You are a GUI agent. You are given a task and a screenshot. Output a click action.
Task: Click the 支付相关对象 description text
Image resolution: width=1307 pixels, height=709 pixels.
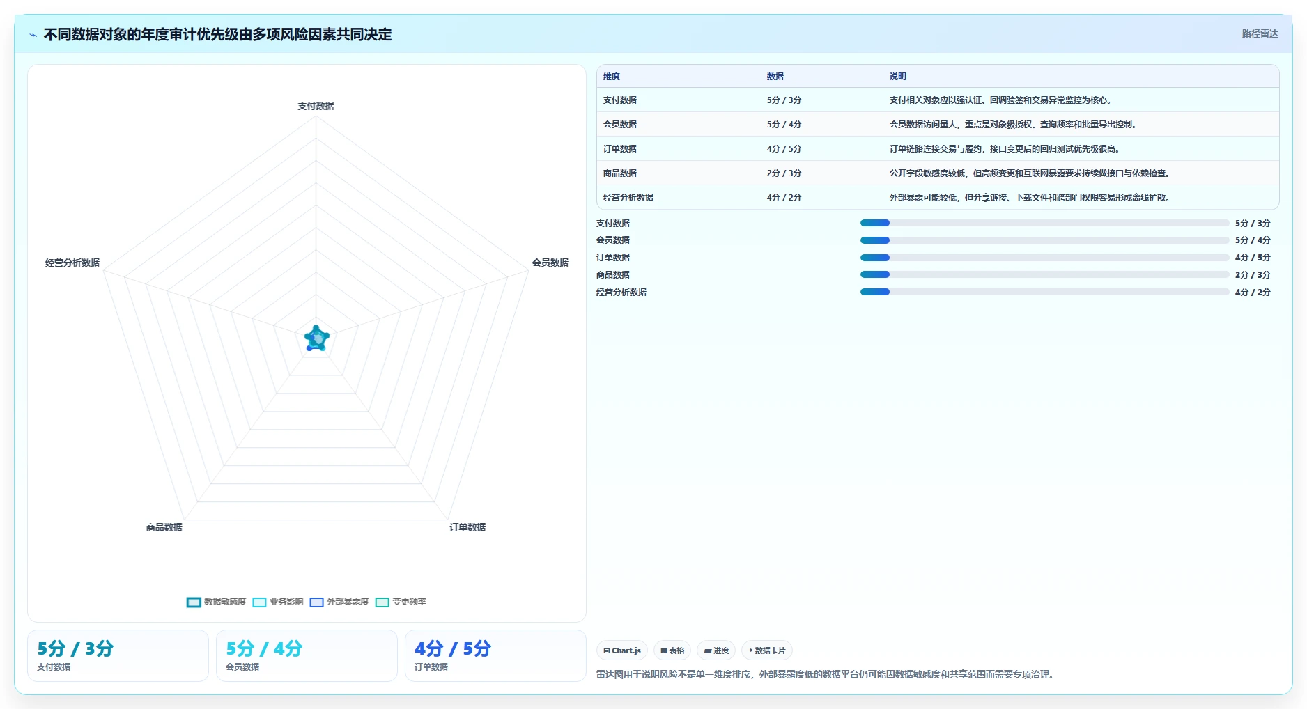(1000, 100)
